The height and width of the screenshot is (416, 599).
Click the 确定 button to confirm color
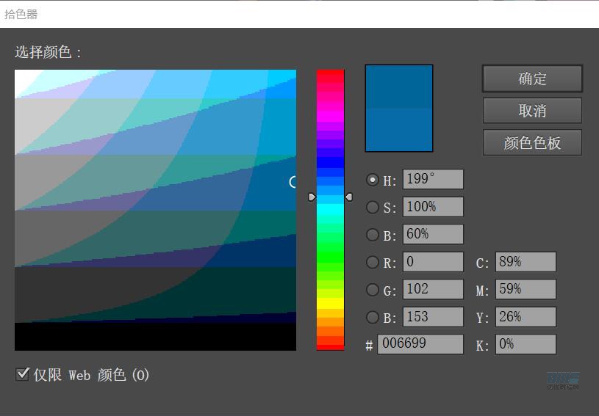pyautogui.click(x=532, y=79)
